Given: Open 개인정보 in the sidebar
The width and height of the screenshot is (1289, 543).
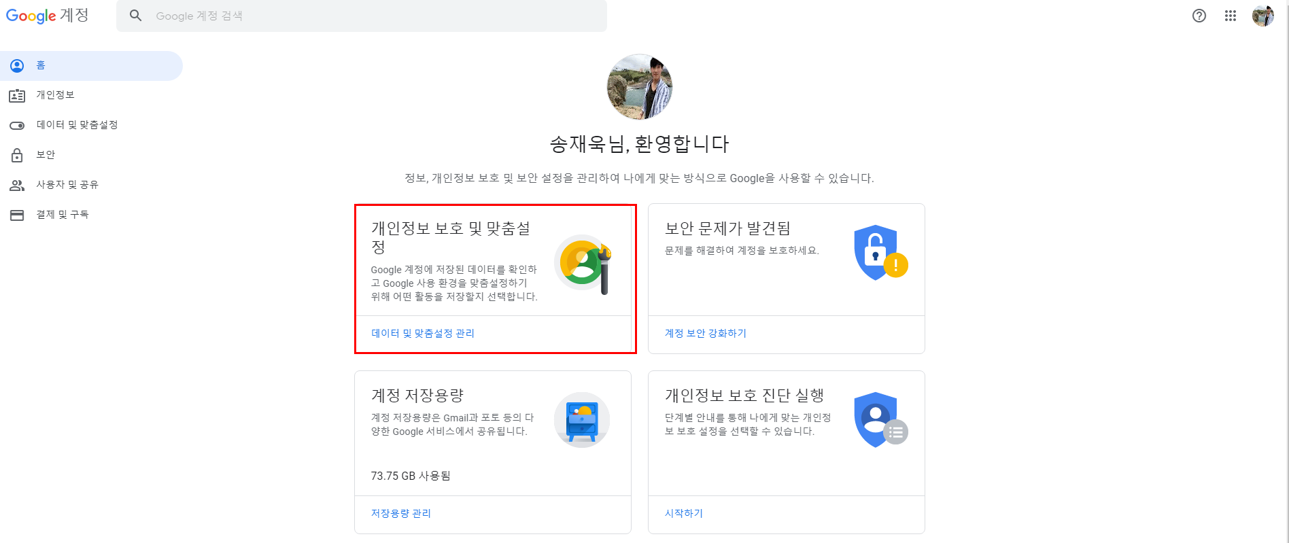Looking at the screenshot, I should tap(91, 95).
